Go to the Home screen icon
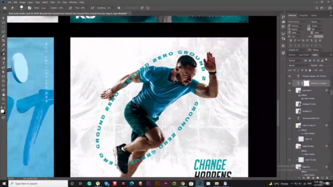 (5, 8)
